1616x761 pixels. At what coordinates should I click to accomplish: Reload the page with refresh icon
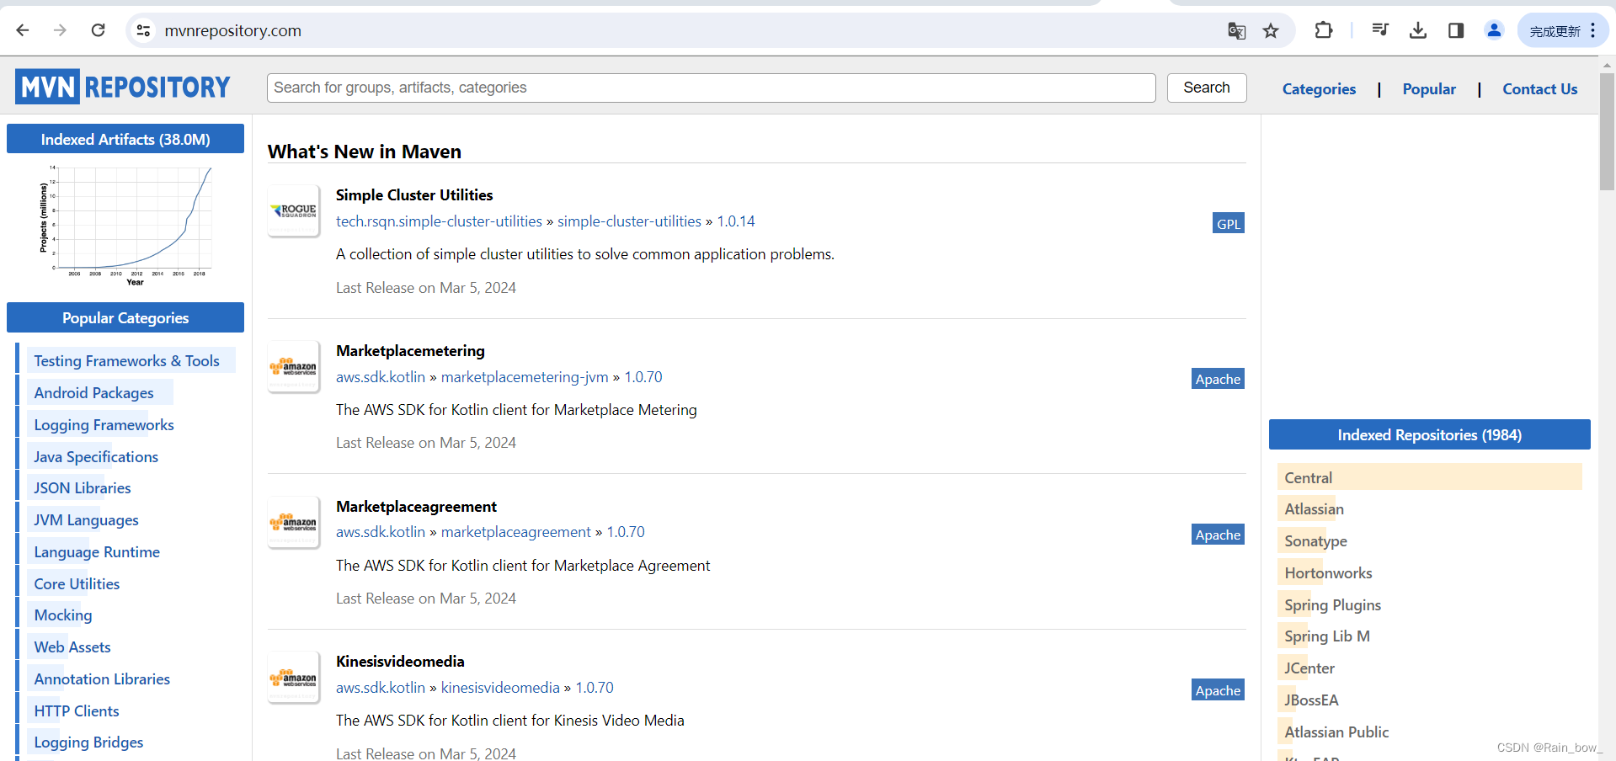[x=99, y=30]
